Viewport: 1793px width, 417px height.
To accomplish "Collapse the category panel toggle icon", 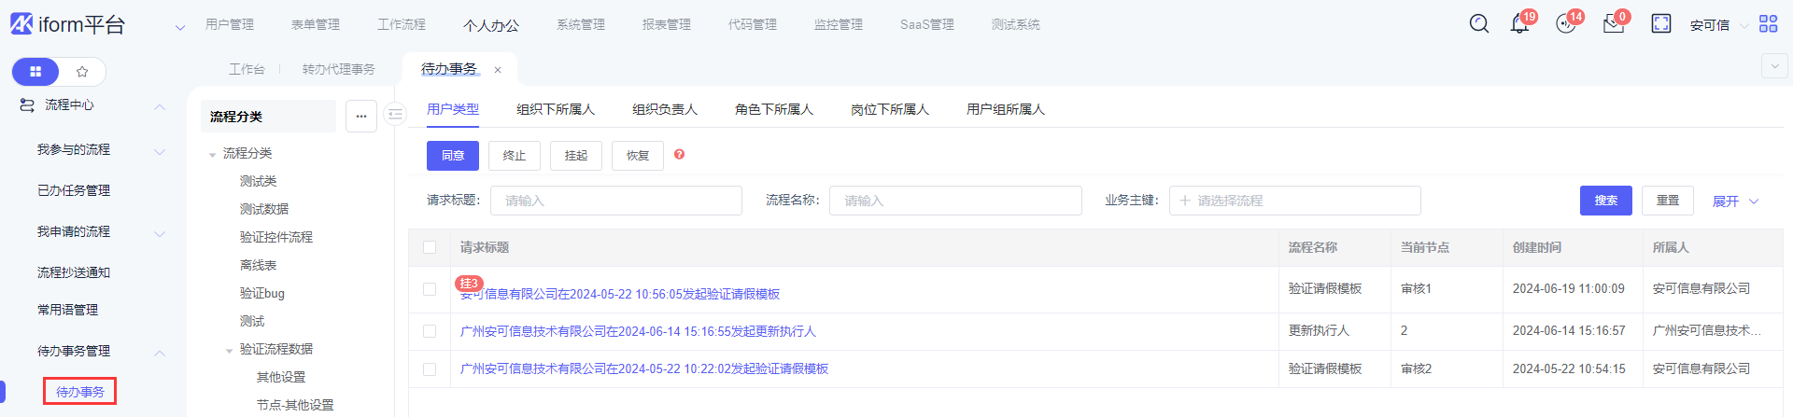I will pos(396,114).
